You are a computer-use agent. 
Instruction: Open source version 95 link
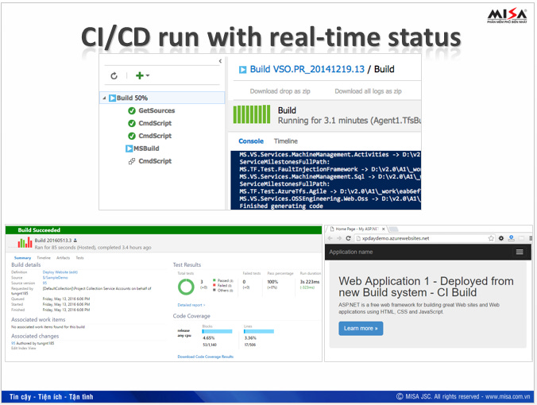pos(44,283)
